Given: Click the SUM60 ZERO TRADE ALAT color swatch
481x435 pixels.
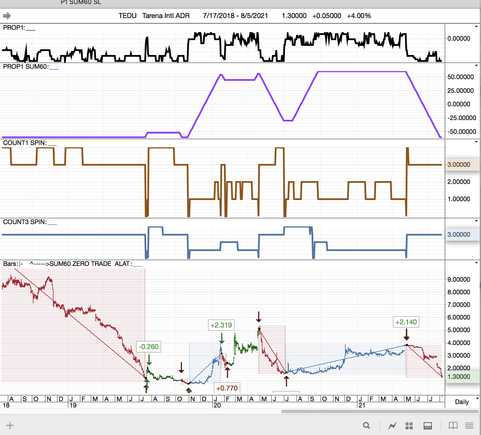Looking at the screenshot, I should point(138,266).
